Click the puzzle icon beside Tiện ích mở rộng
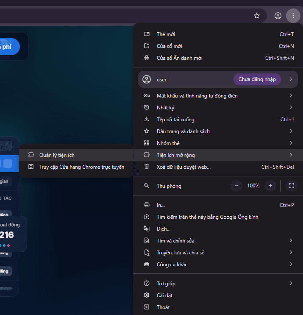Screen dimensions: 303x315 click(x=147, y=155)
